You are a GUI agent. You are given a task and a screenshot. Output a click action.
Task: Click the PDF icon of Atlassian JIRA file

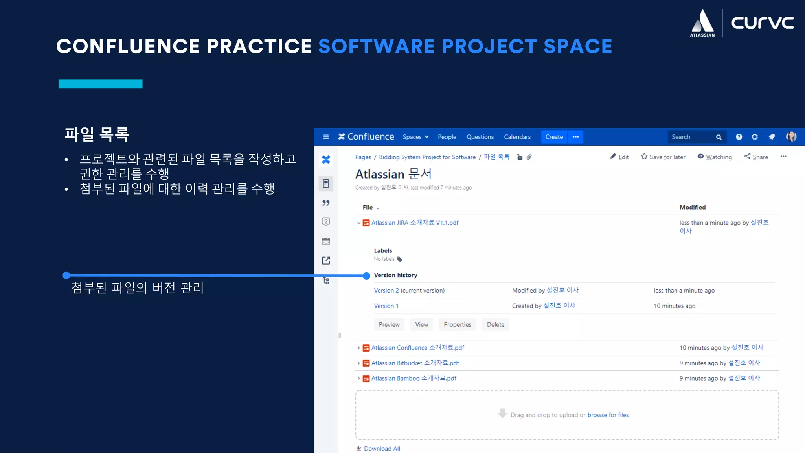point(366,223)
